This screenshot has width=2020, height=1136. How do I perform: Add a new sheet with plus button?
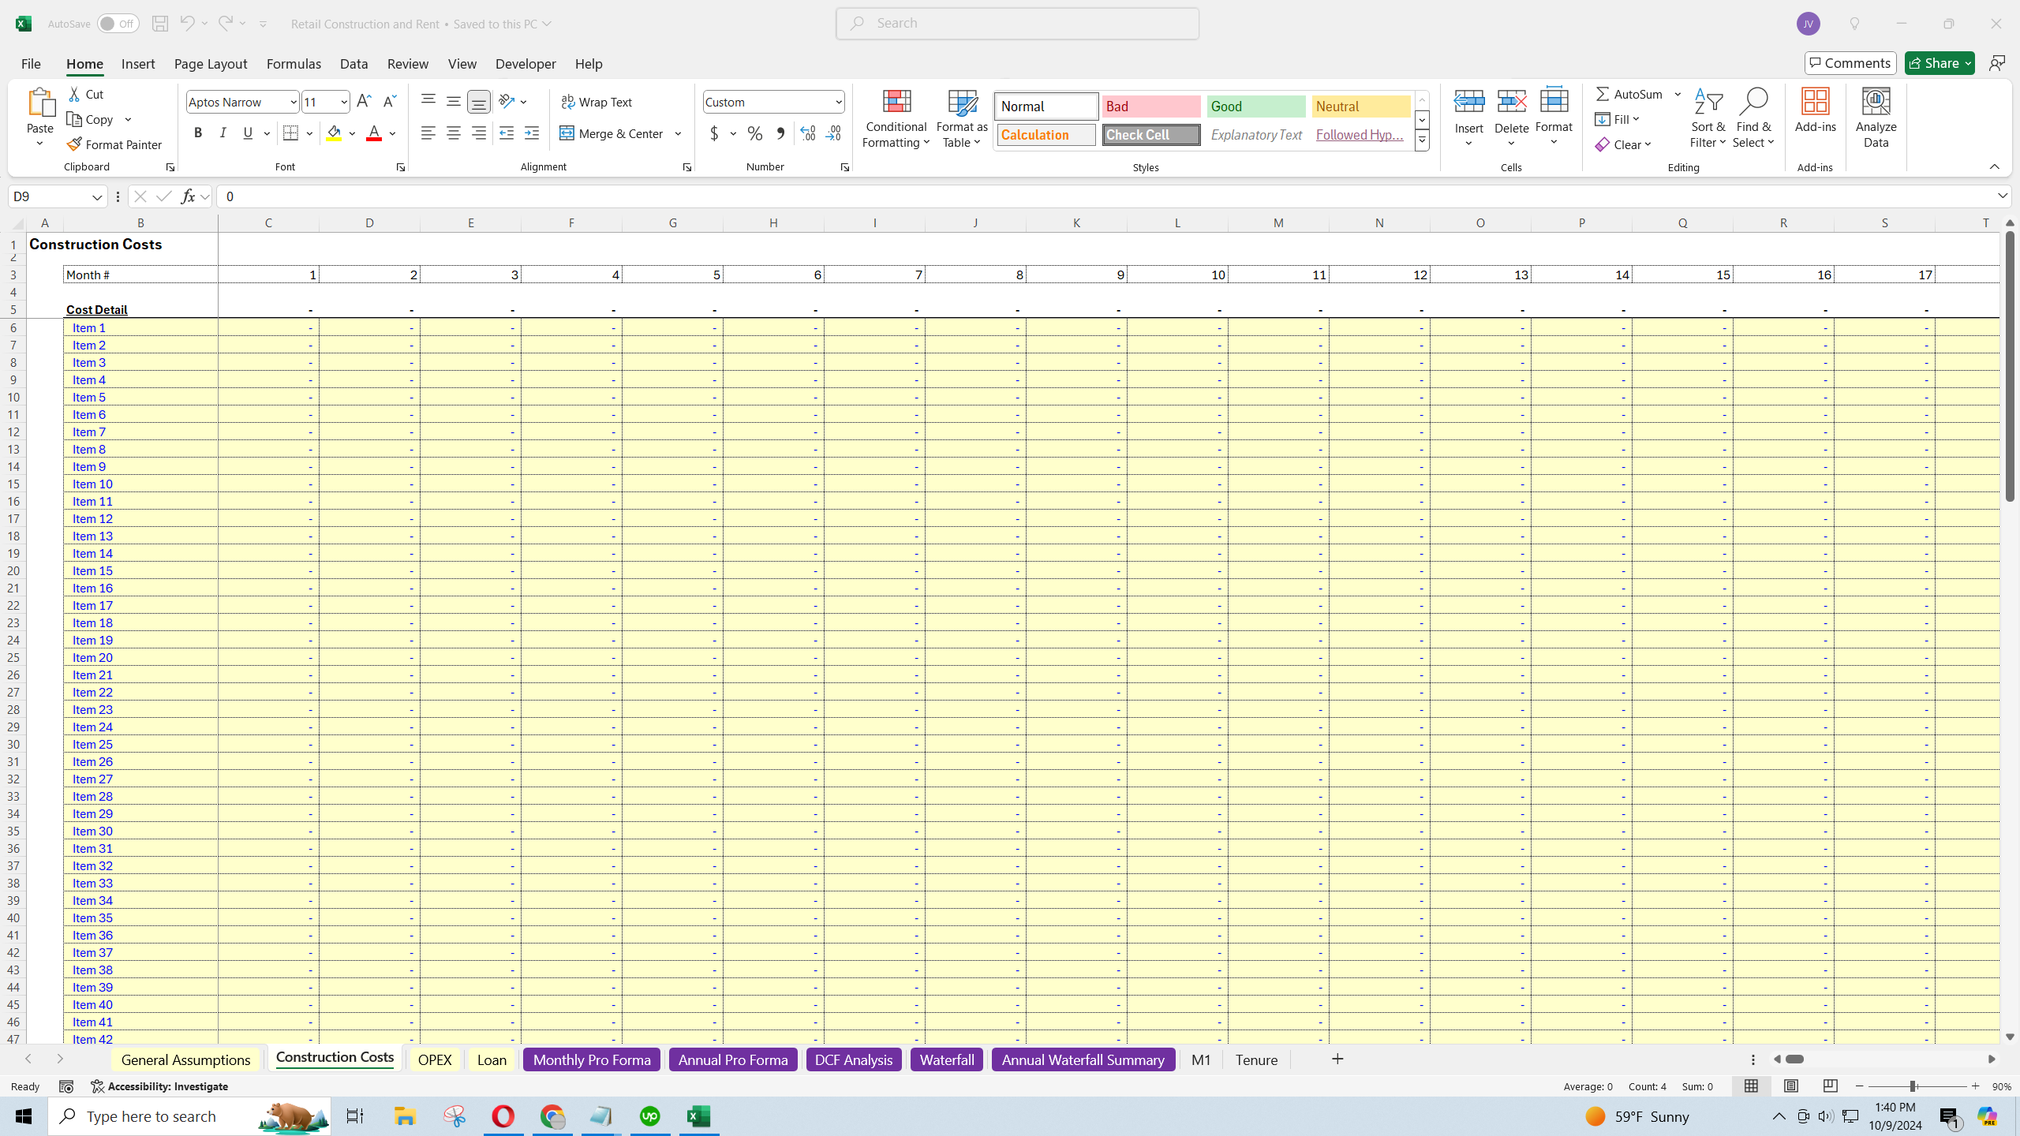(1337, 1059)
